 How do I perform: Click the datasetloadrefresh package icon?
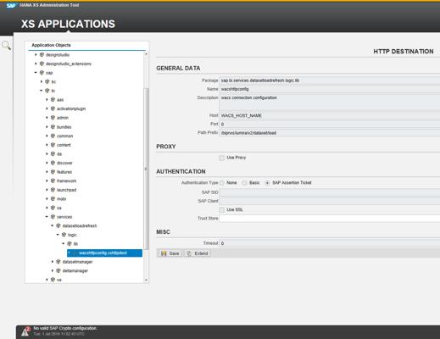tap(58, 225)
